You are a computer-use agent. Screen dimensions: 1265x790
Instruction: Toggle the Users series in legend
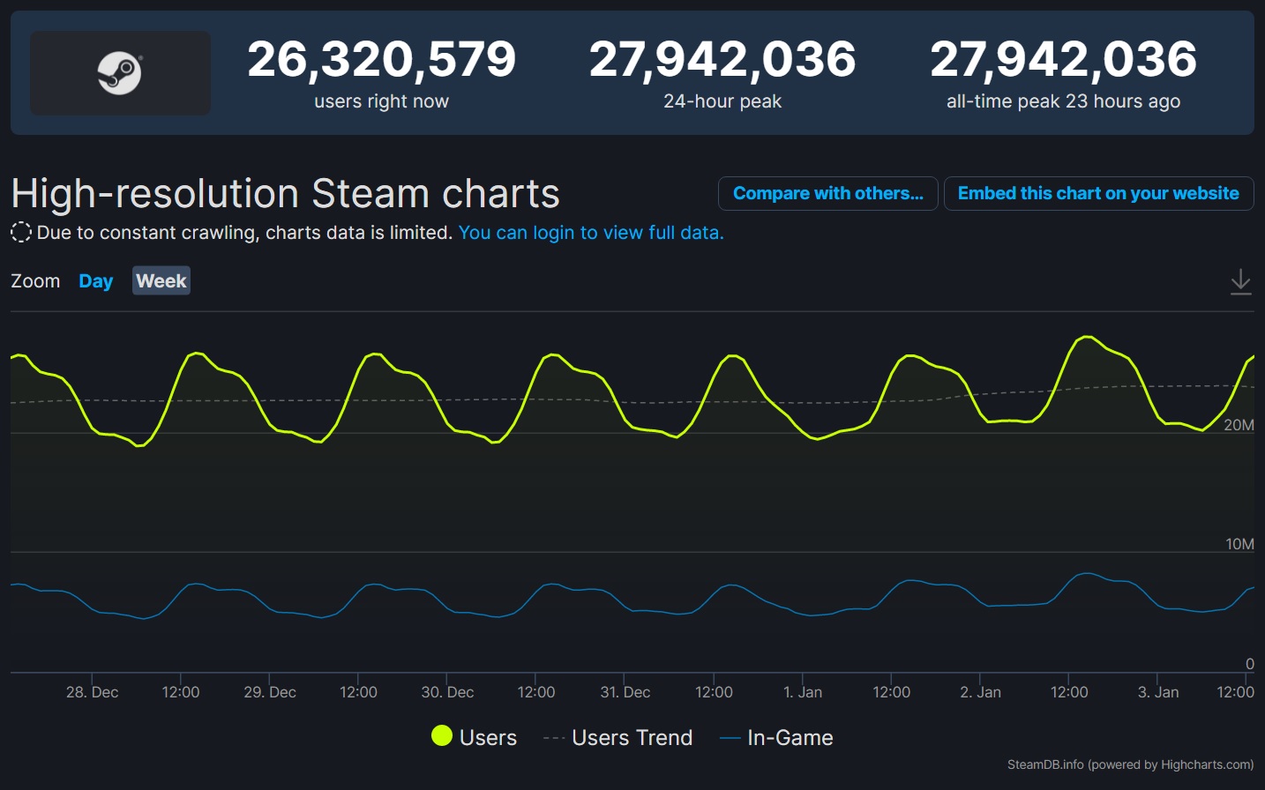coord(474,737)
